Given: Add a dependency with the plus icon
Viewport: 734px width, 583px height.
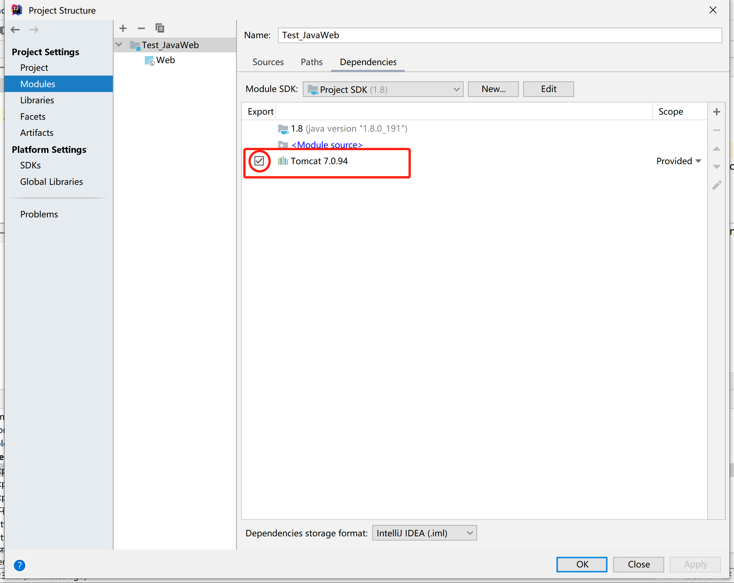Looking at the screenshot, I should [x=717, y=112].
